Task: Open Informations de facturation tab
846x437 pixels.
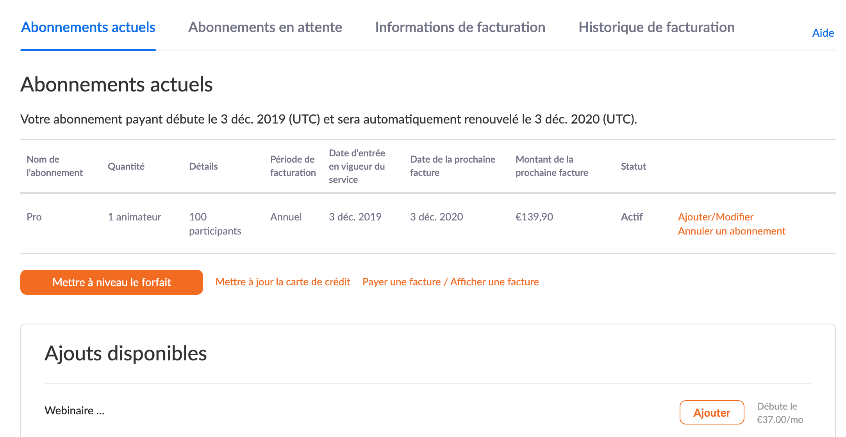Action: [460, 27]
